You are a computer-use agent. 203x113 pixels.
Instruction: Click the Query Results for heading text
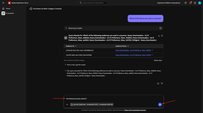point(112,38)
